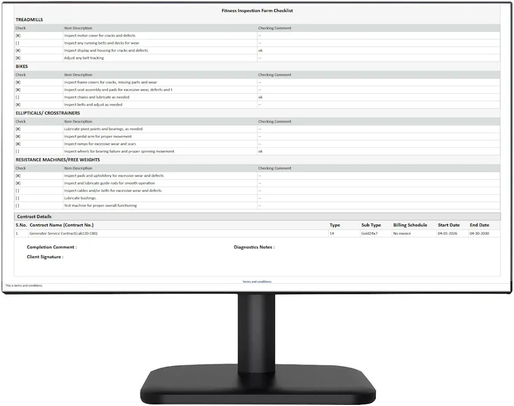Click the 'Terms and conditions' link
This screenshot has height=406, width=514.
[x=257, y=282]
